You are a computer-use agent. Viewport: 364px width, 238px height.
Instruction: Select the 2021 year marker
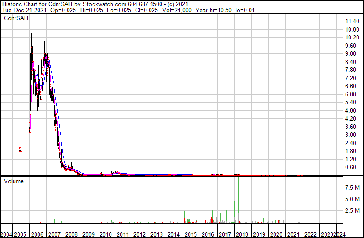click(293, 234)
